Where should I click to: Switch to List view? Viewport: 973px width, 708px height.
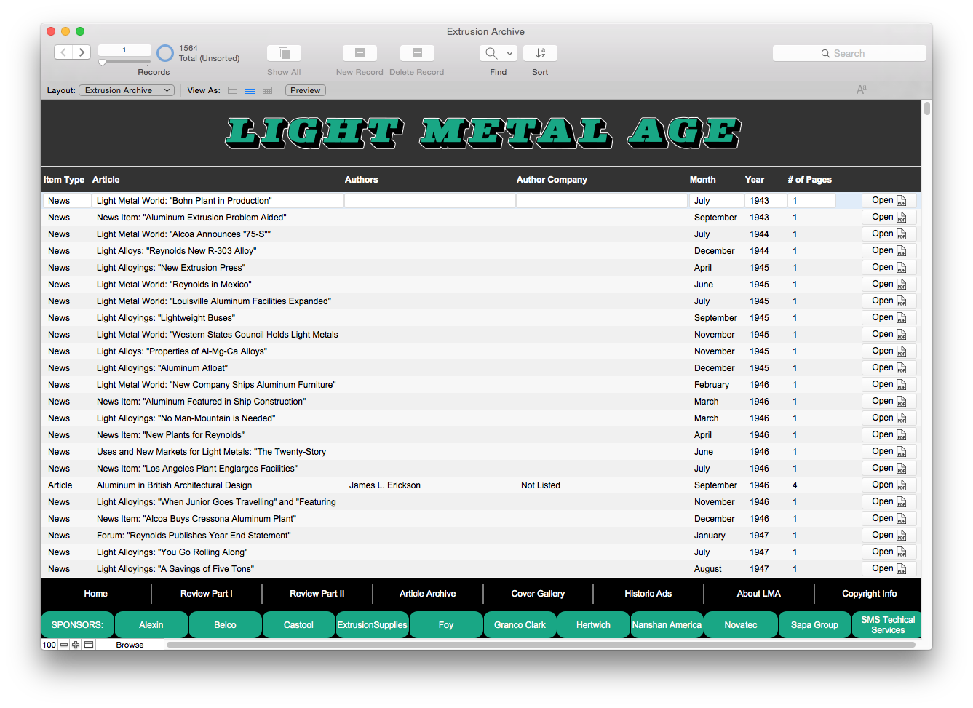click(250, 90)
